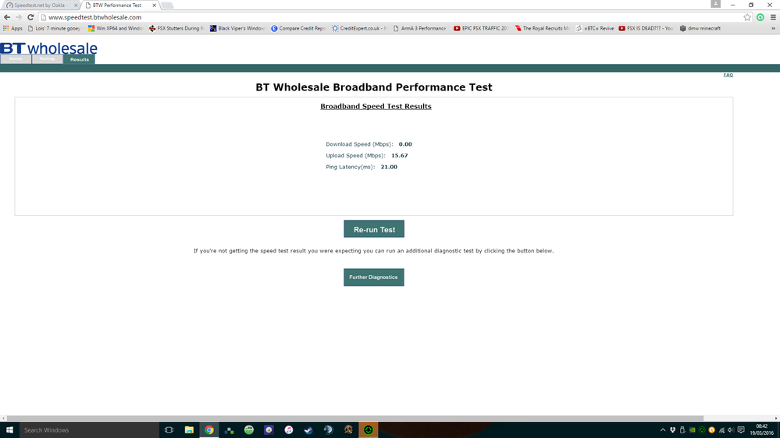Launch Steam from the taskbar

tap(308, 430)
